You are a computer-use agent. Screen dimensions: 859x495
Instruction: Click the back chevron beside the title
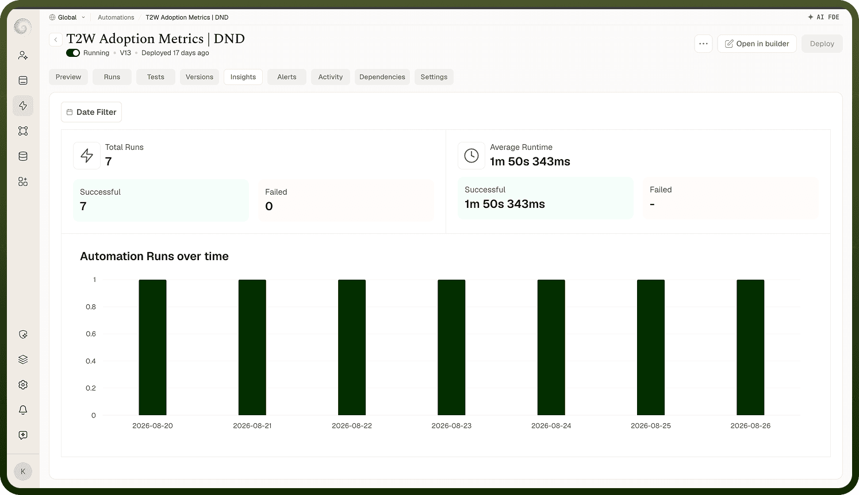coord(55,40)
